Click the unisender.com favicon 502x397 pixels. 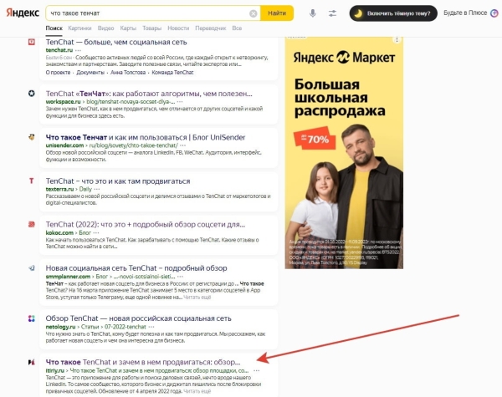32,137
